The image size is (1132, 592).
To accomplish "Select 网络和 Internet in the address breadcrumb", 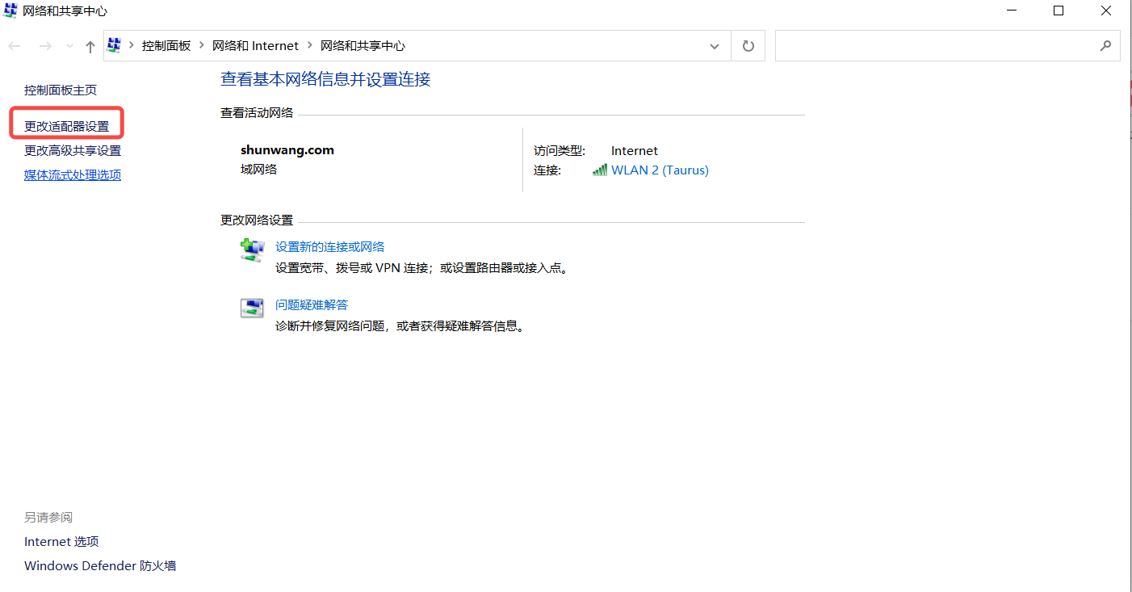I will pos(255,46).
